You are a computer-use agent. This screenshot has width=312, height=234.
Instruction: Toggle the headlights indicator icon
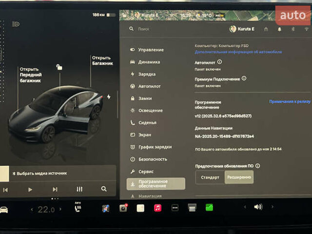pos(16,23)
